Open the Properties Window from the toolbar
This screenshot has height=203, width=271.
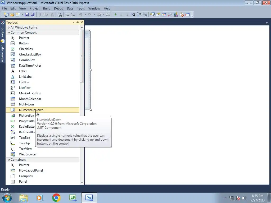pyautogui.click(x=158, y=15)
